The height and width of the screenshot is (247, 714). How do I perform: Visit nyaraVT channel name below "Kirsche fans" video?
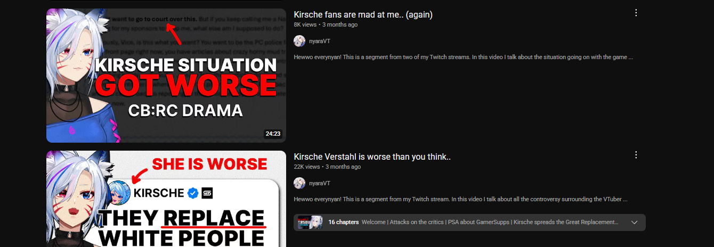(x=320, y=41)
